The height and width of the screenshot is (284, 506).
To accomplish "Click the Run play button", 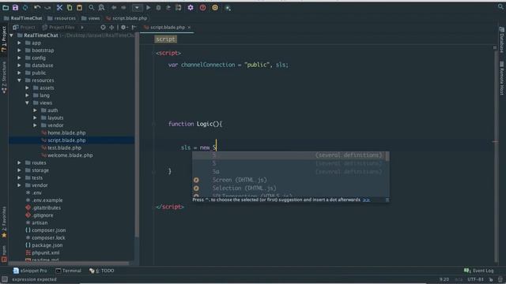I will tap(149, 7).
